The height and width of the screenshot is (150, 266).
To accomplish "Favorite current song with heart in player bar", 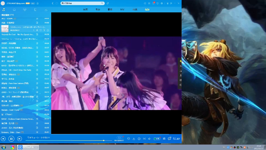I will pyautogui.click(x=129, y=139).
